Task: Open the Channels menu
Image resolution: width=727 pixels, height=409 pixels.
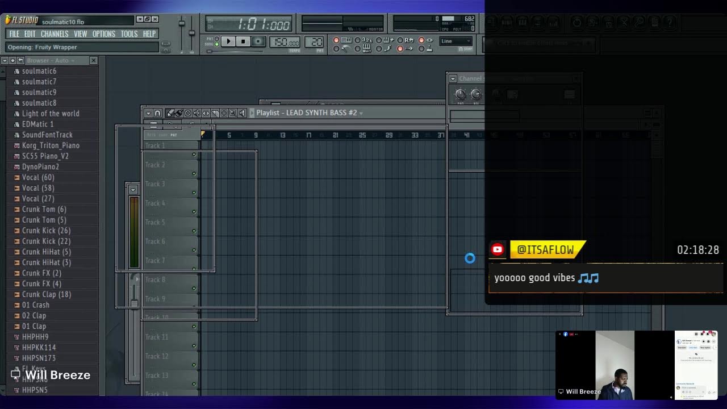Action: [x=55, y=34]
